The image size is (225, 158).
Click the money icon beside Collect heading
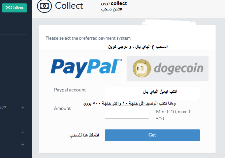pos(44,6)
